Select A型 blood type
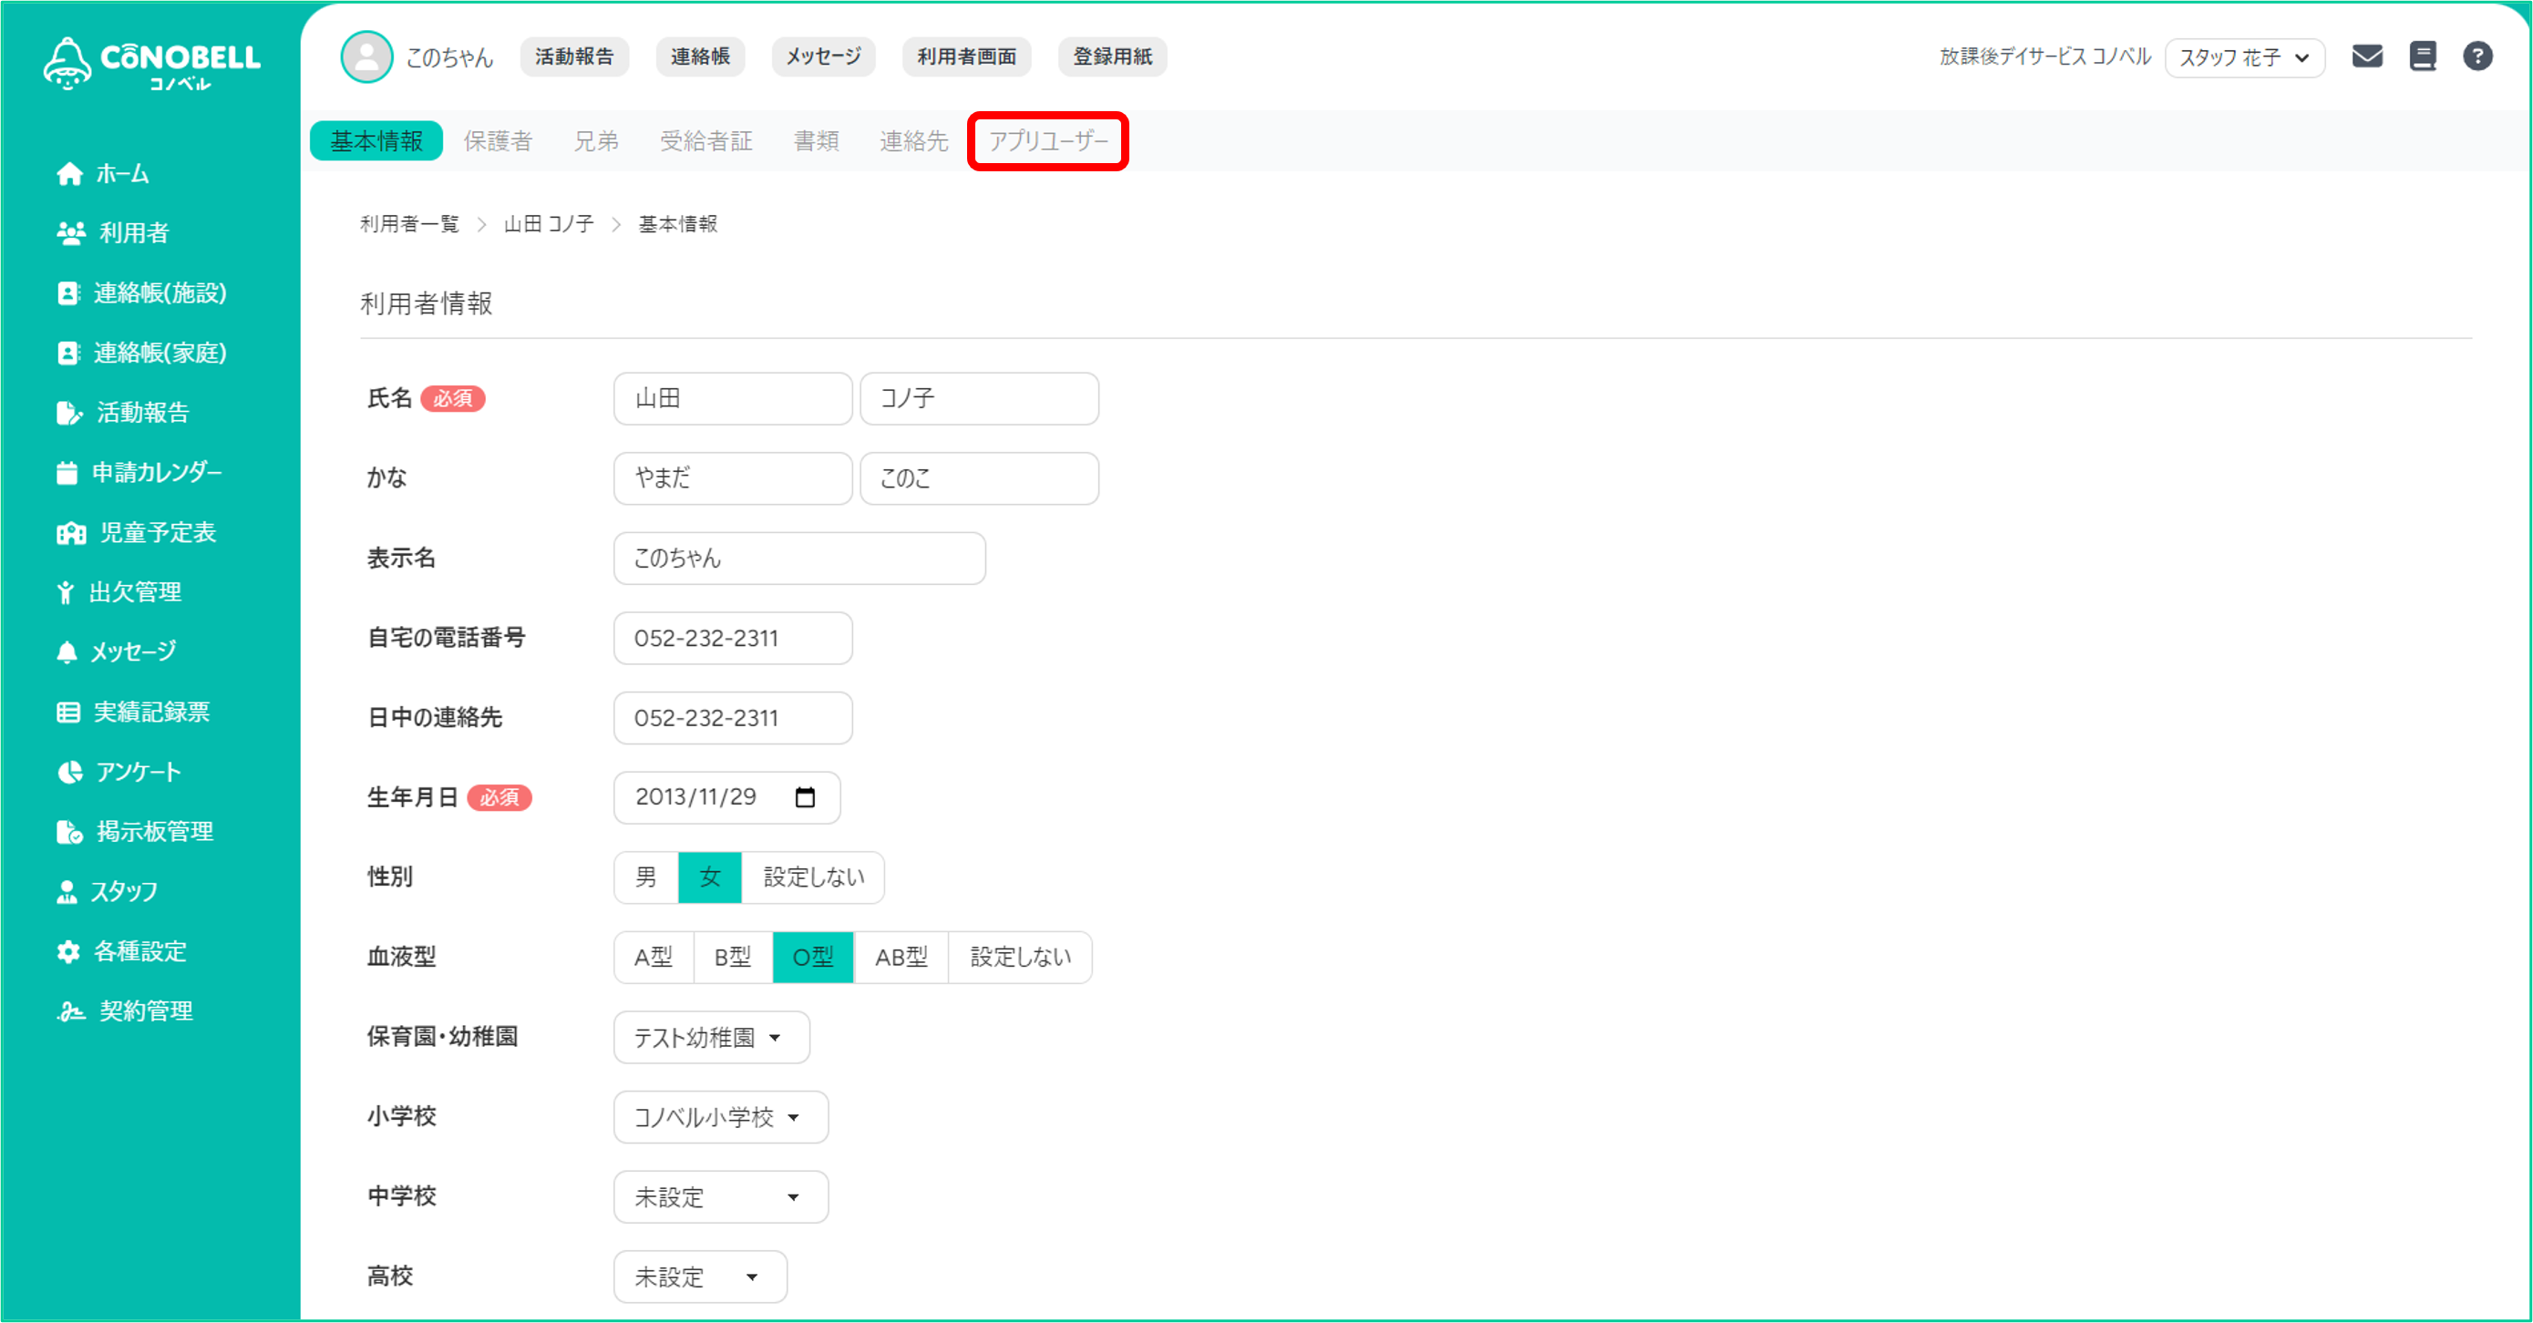Viewport: 2533px width, 1323px height. (654, 958)
